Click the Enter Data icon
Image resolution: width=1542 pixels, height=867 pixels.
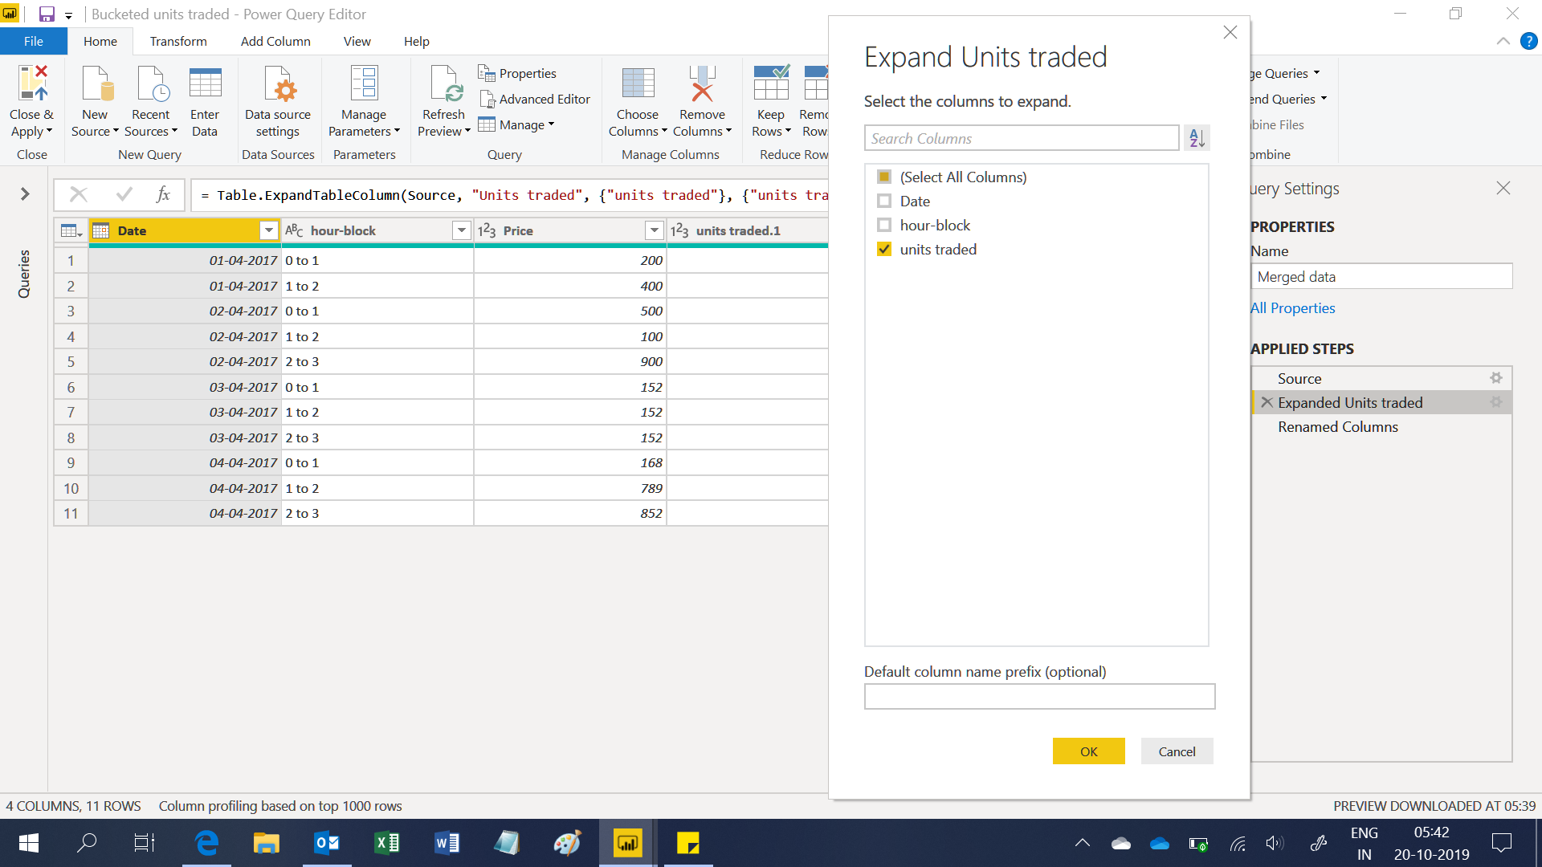tap(205, 83)
